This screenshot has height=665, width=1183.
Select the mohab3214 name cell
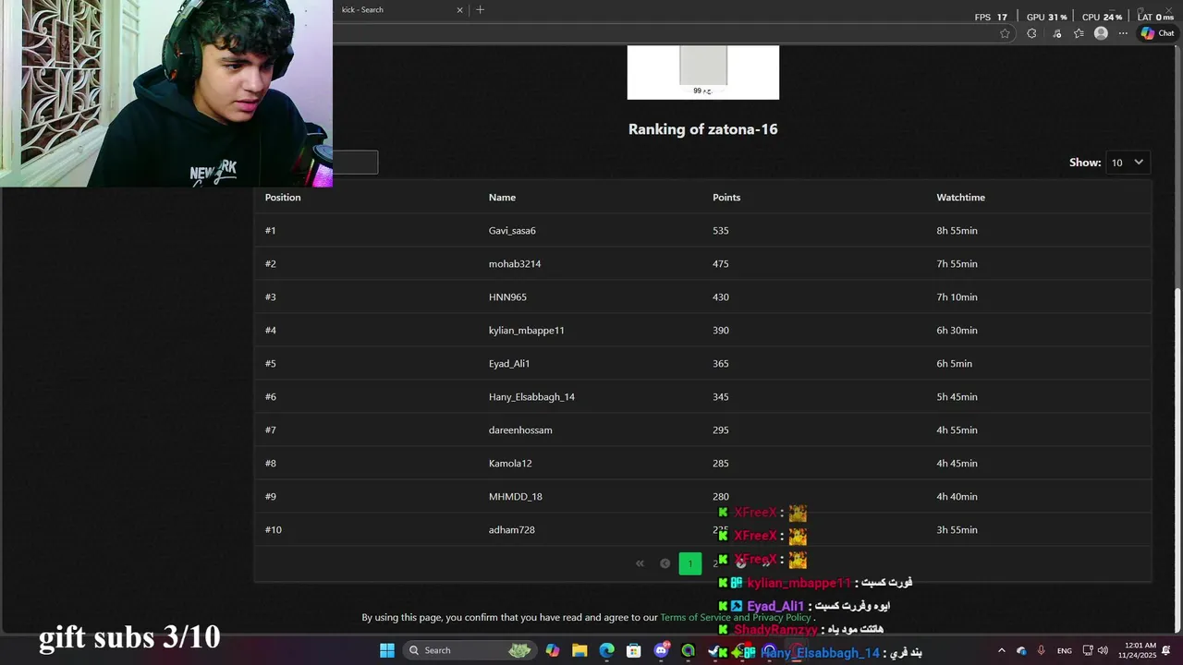[x=515, y=263]
